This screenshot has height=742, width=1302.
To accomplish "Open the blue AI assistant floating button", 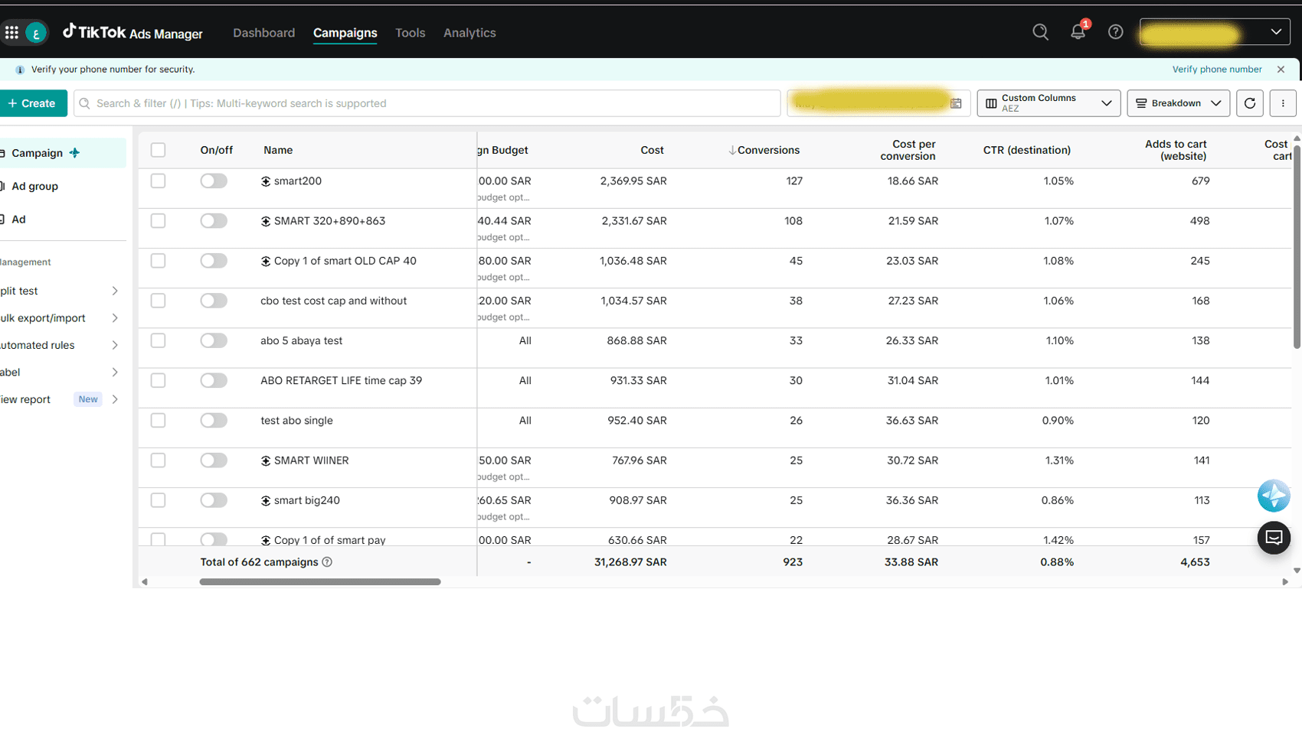I will pos(1274,496).
